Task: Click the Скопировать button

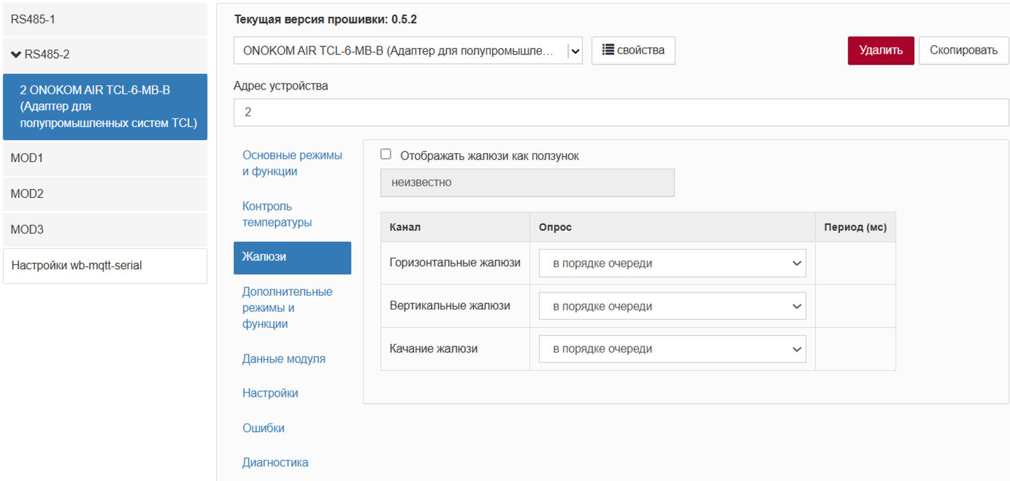Action: (964, 50)
